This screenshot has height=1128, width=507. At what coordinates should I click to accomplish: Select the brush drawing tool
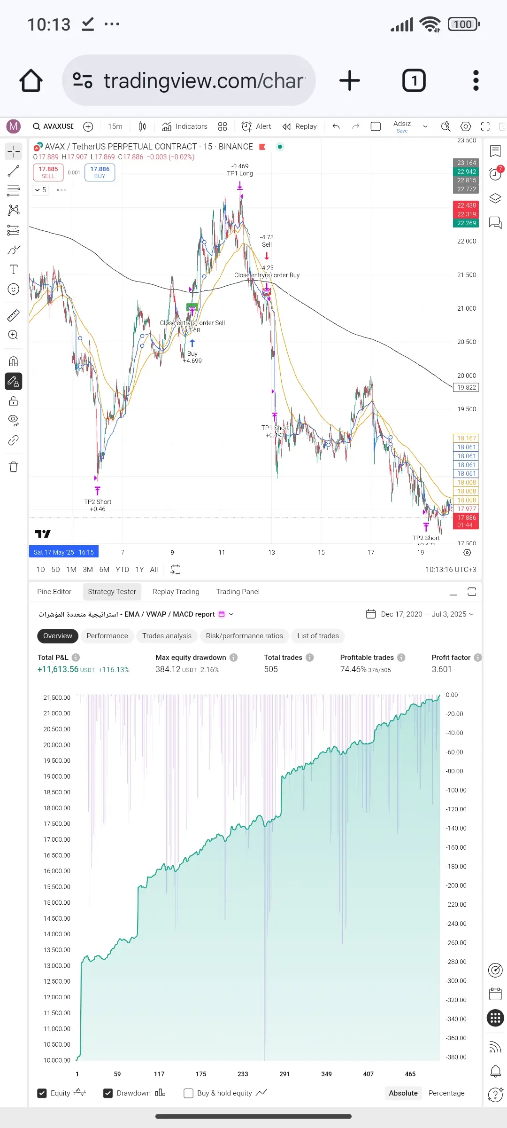point(14,250)
